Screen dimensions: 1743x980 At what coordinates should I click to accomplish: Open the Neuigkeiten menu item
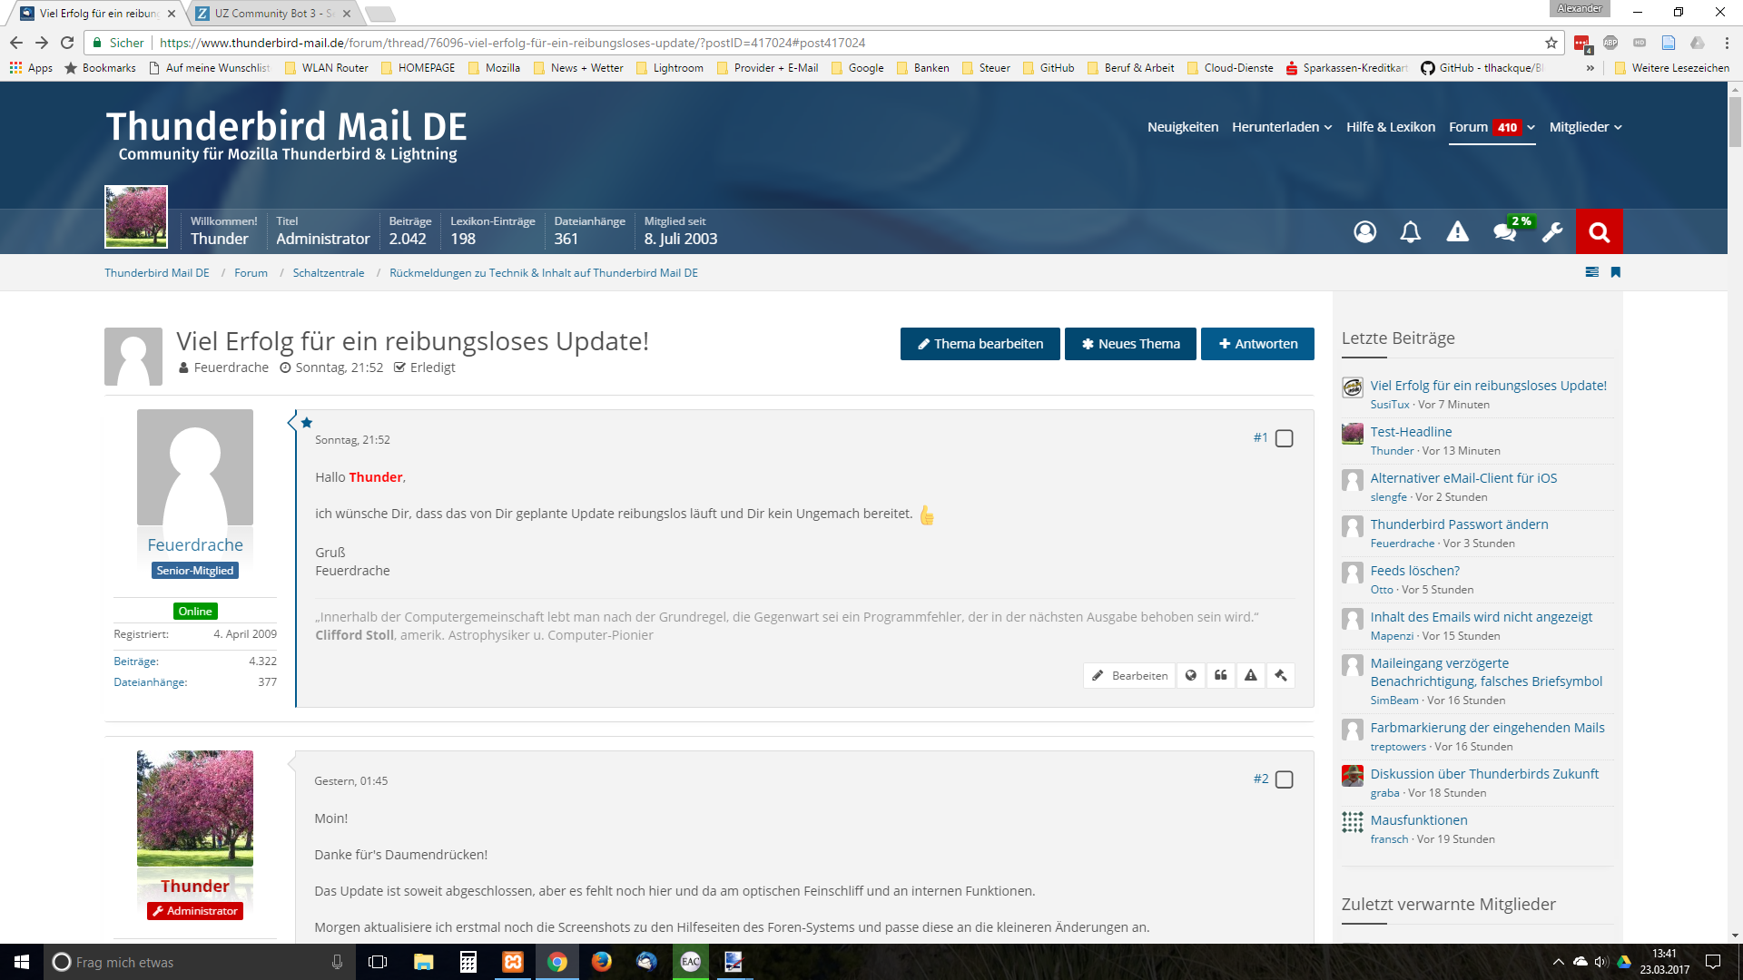coord(1182,127)
